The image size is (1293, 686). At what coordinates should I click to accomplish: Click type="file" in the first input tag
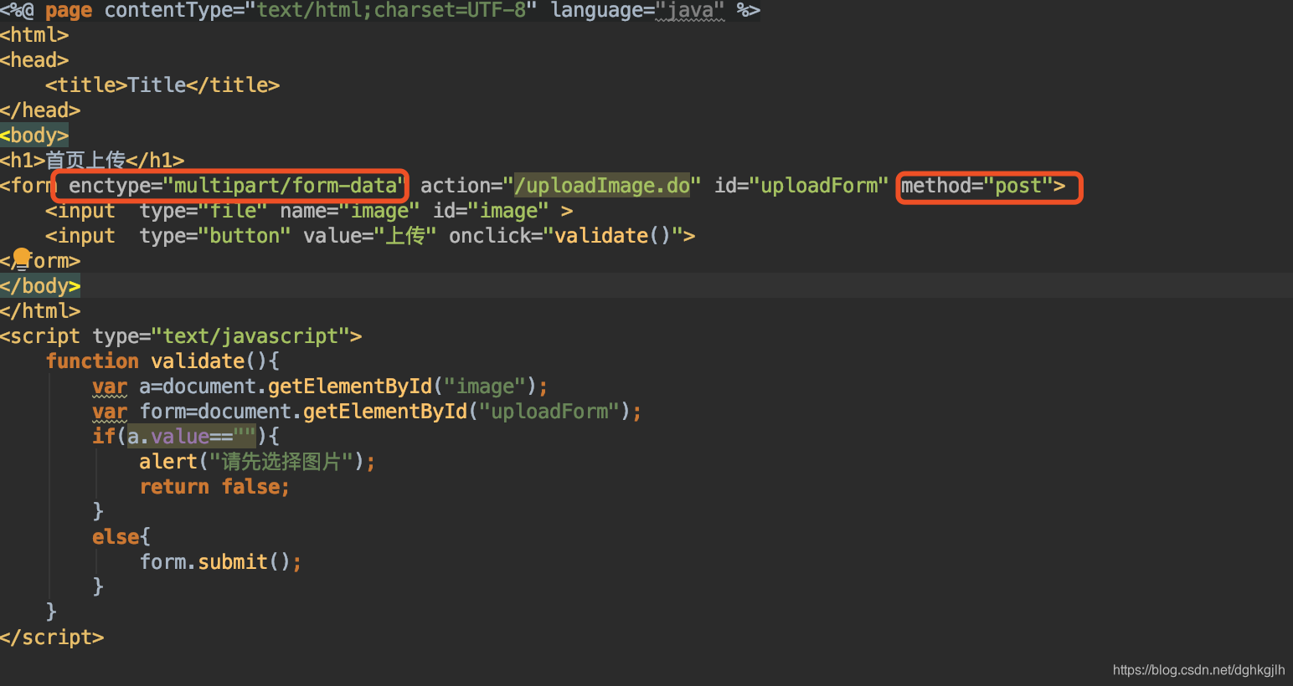tap(203, 211)
